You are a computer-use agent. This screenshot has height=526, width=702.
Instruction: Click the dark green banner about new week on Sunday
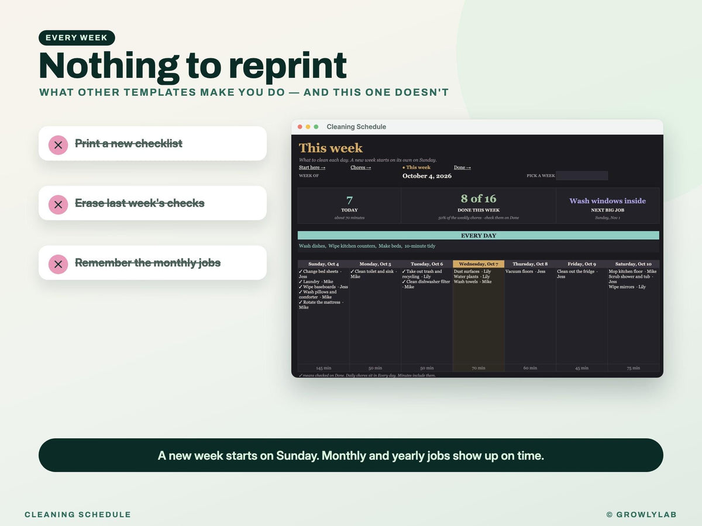pos(351,455)
